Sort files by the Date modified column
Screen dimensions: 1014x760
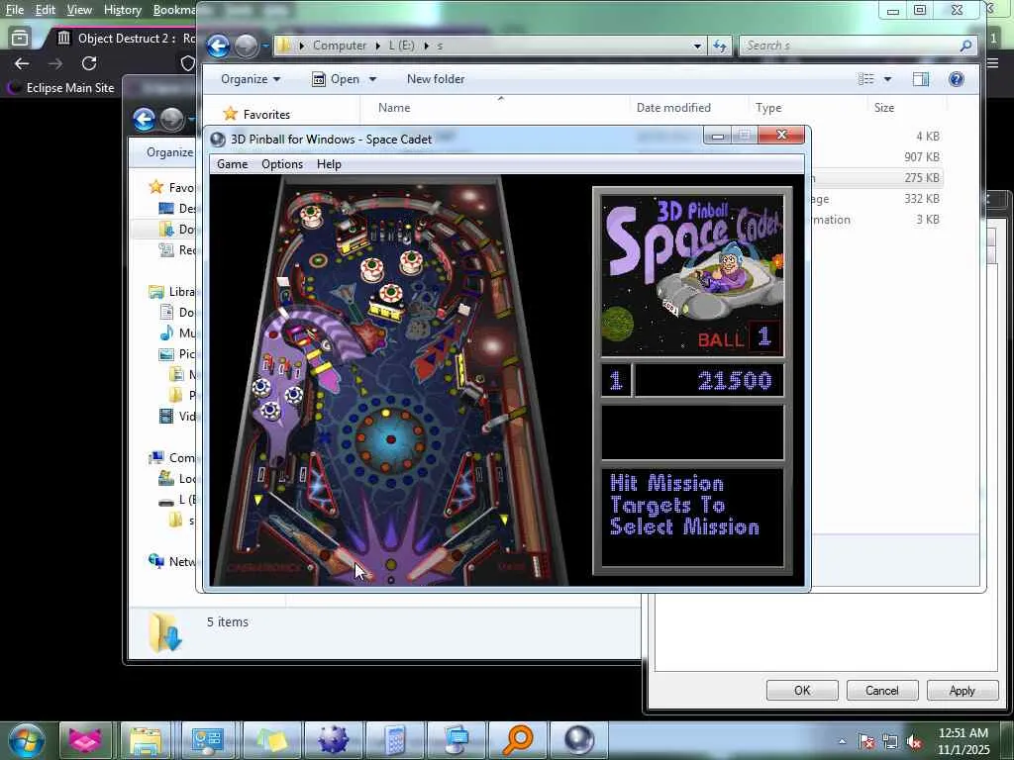click(673, 108)
